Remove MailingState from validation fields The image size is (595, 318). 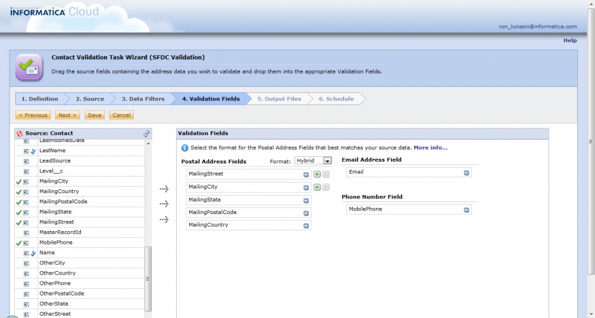[x=306, y=200]
